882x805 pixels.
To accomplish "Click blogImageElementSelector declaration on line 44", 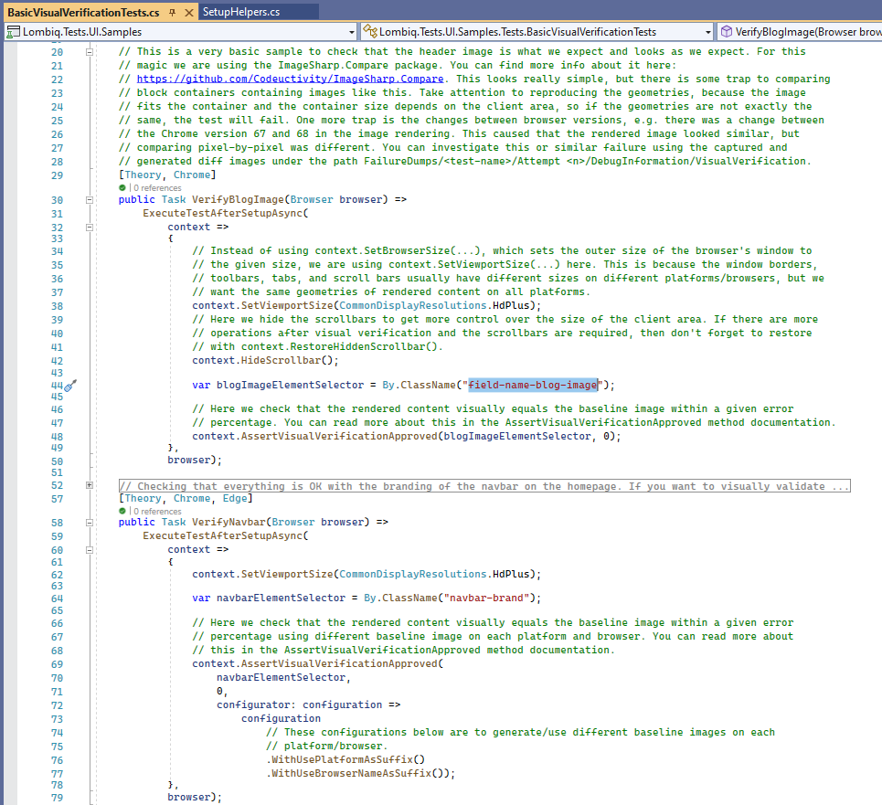I will tap(291, 385).
